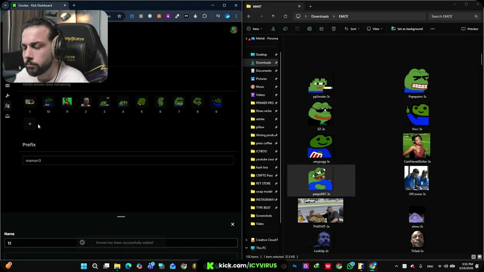Open the PET STORE pinned folder
This screenshot has height=272, width=484.
[x=264, y=184]
